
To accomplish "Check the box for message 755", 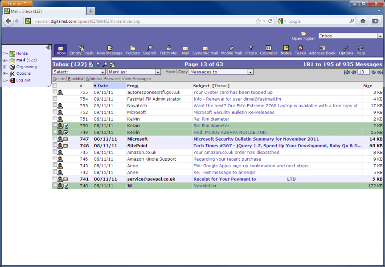I will tap(55, 92).
